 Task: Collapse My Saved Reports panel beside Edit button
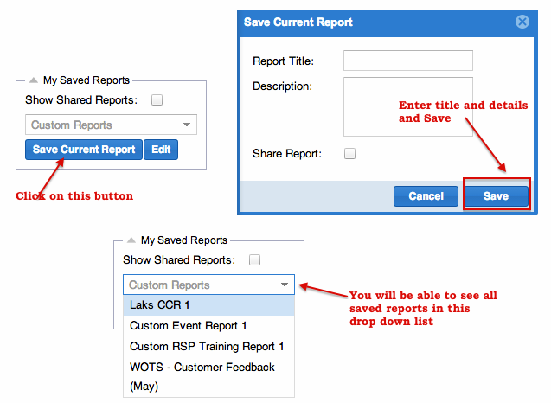[x=35, y=80]
